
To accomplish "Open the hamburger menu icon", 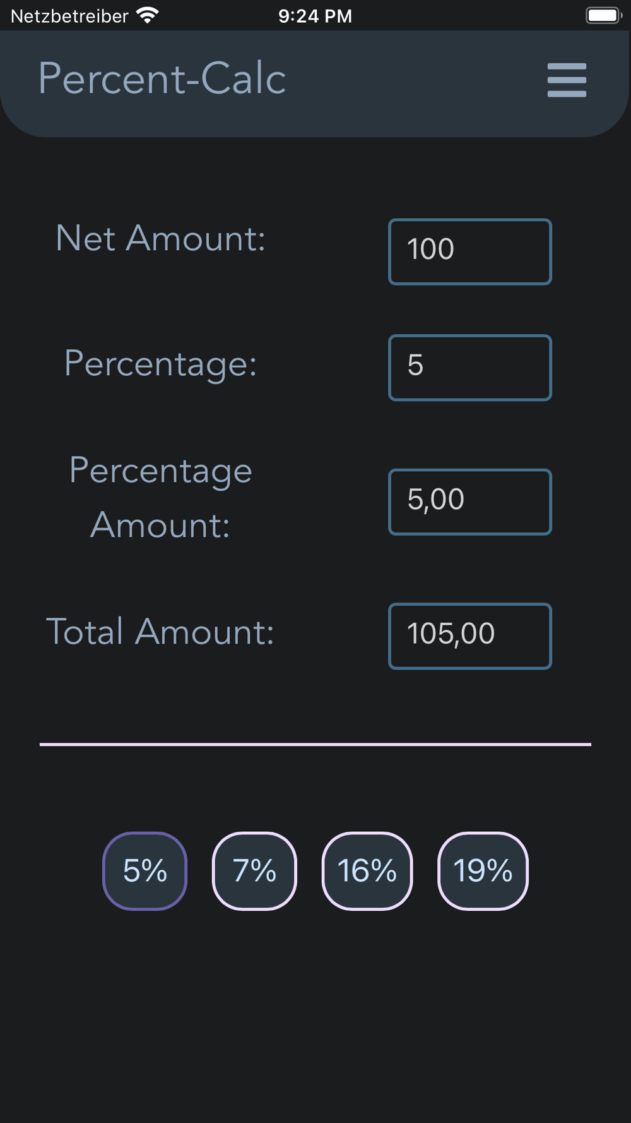I will 567,80.
